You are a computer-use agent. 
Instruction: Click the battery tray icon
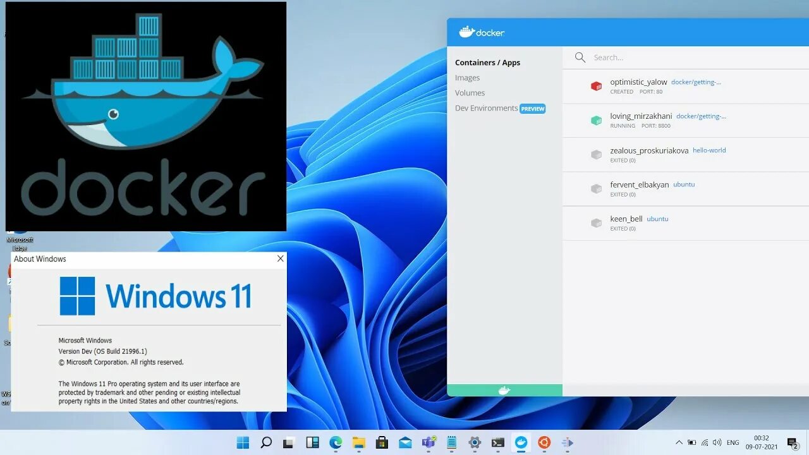692,443
